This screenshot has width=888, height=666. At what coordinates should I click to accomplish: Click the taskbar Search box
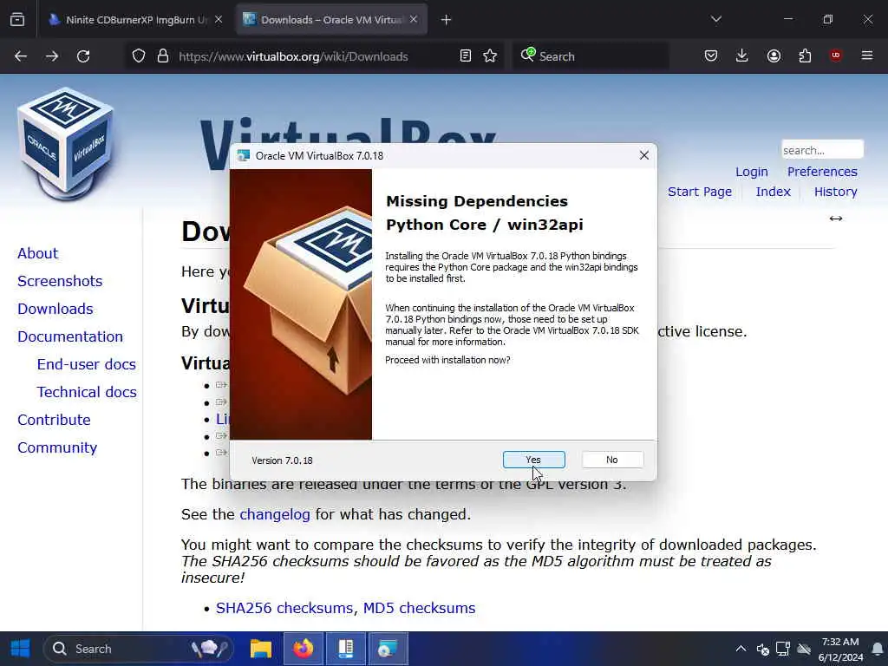[x=139, y=649]
